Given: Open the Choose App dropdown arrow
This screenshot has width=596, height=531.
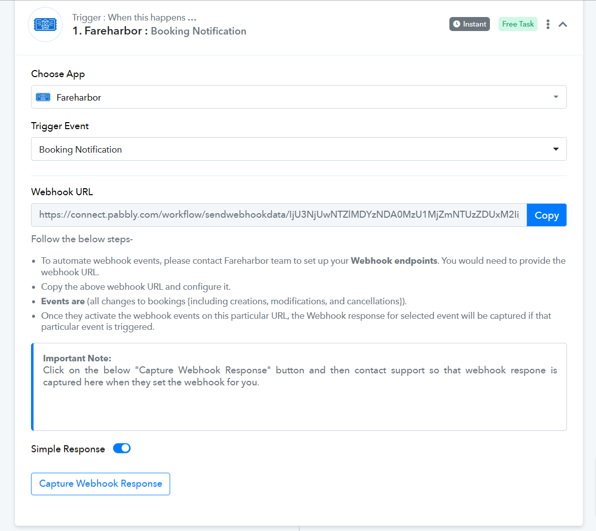Looking at the screenshot, I should pyautogui.click(x=555, y=97).
